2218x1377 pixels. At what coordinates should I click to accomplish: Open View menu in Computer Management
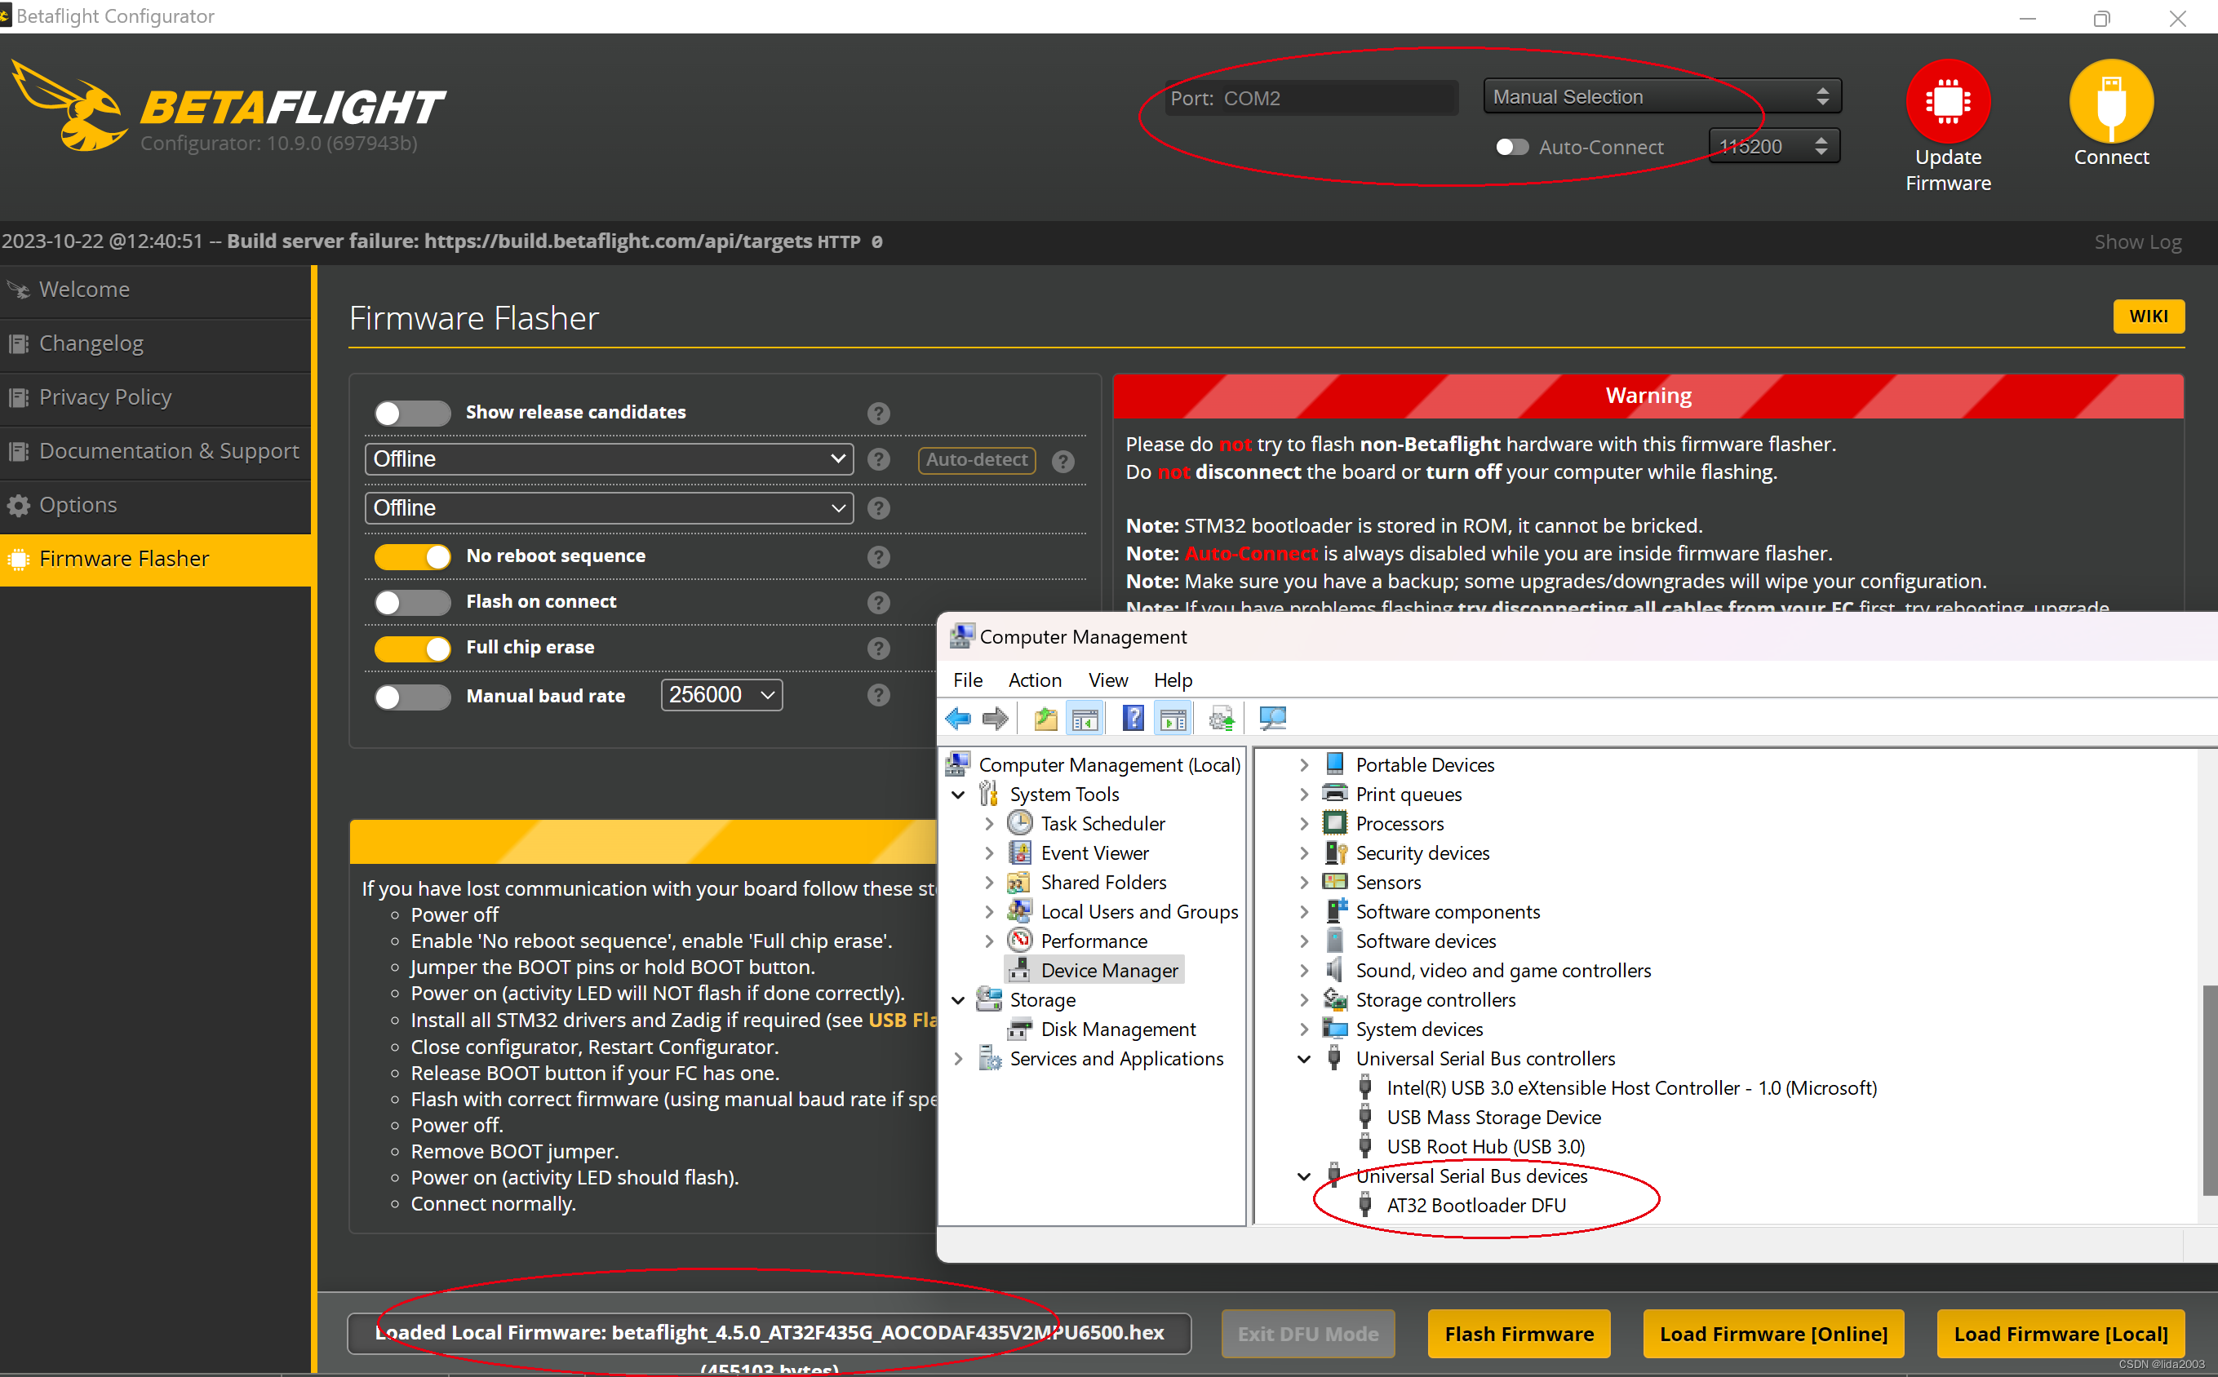1107,680
